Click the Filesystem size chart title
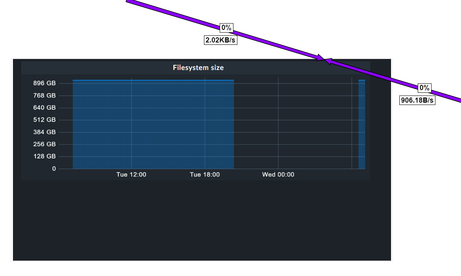The height and width of the screenshot is (276, 461). tap(198, 67)
